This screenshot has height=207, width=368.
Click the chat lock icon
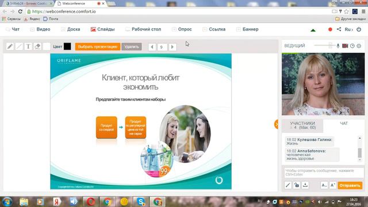(x=297, y=185)
